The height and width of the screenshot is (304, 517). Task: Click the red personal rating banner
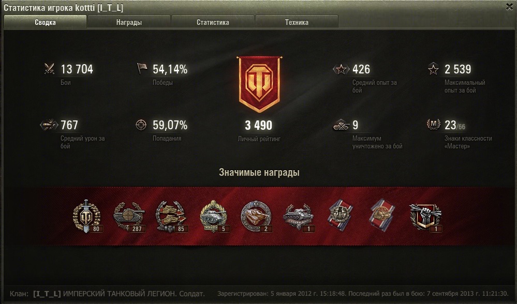coord(259,84)
